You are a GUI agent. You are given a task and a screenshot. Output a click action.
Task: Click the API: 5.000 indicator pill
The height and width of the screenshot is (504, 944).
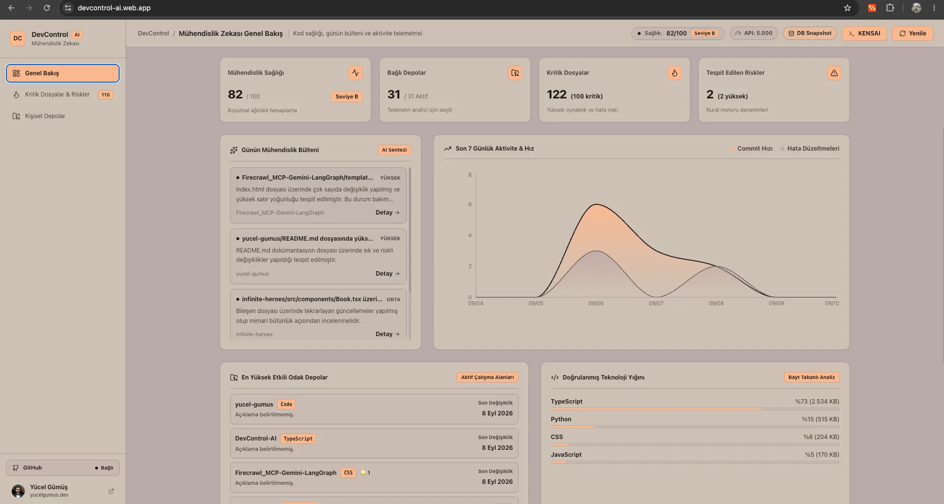(753, 33)
